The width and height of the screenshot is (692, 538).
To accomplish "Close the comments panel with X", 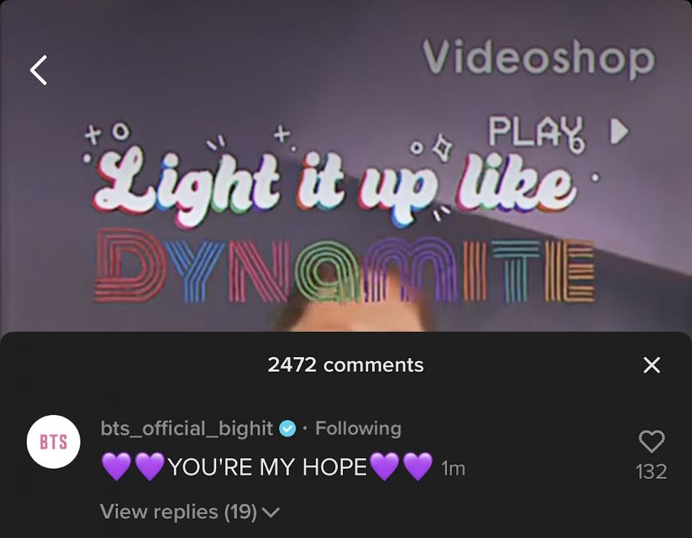I will [x=652, y=364].
